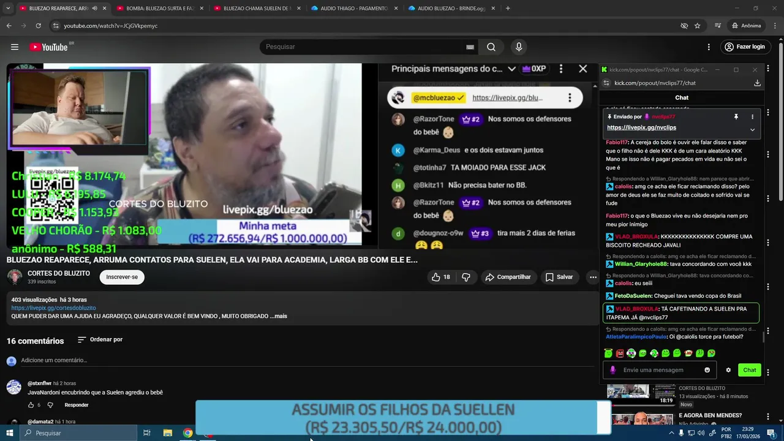
Task: Open the Anônima incognito profile chip
Action: [x=746, y=26]
